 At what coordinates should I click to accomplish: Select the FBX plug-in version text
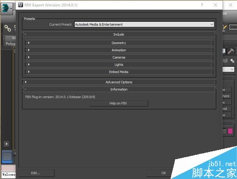[x=60, y=97]
